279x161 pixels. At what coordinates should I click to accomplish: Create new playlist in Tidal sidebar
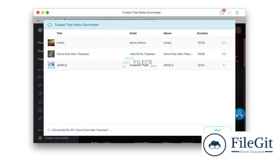point(57,138)
